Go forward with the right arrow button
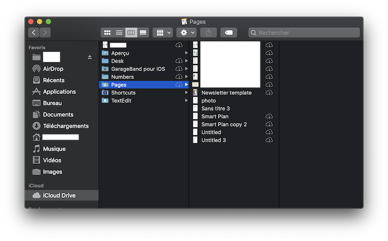388x241 pixels. 45,32
